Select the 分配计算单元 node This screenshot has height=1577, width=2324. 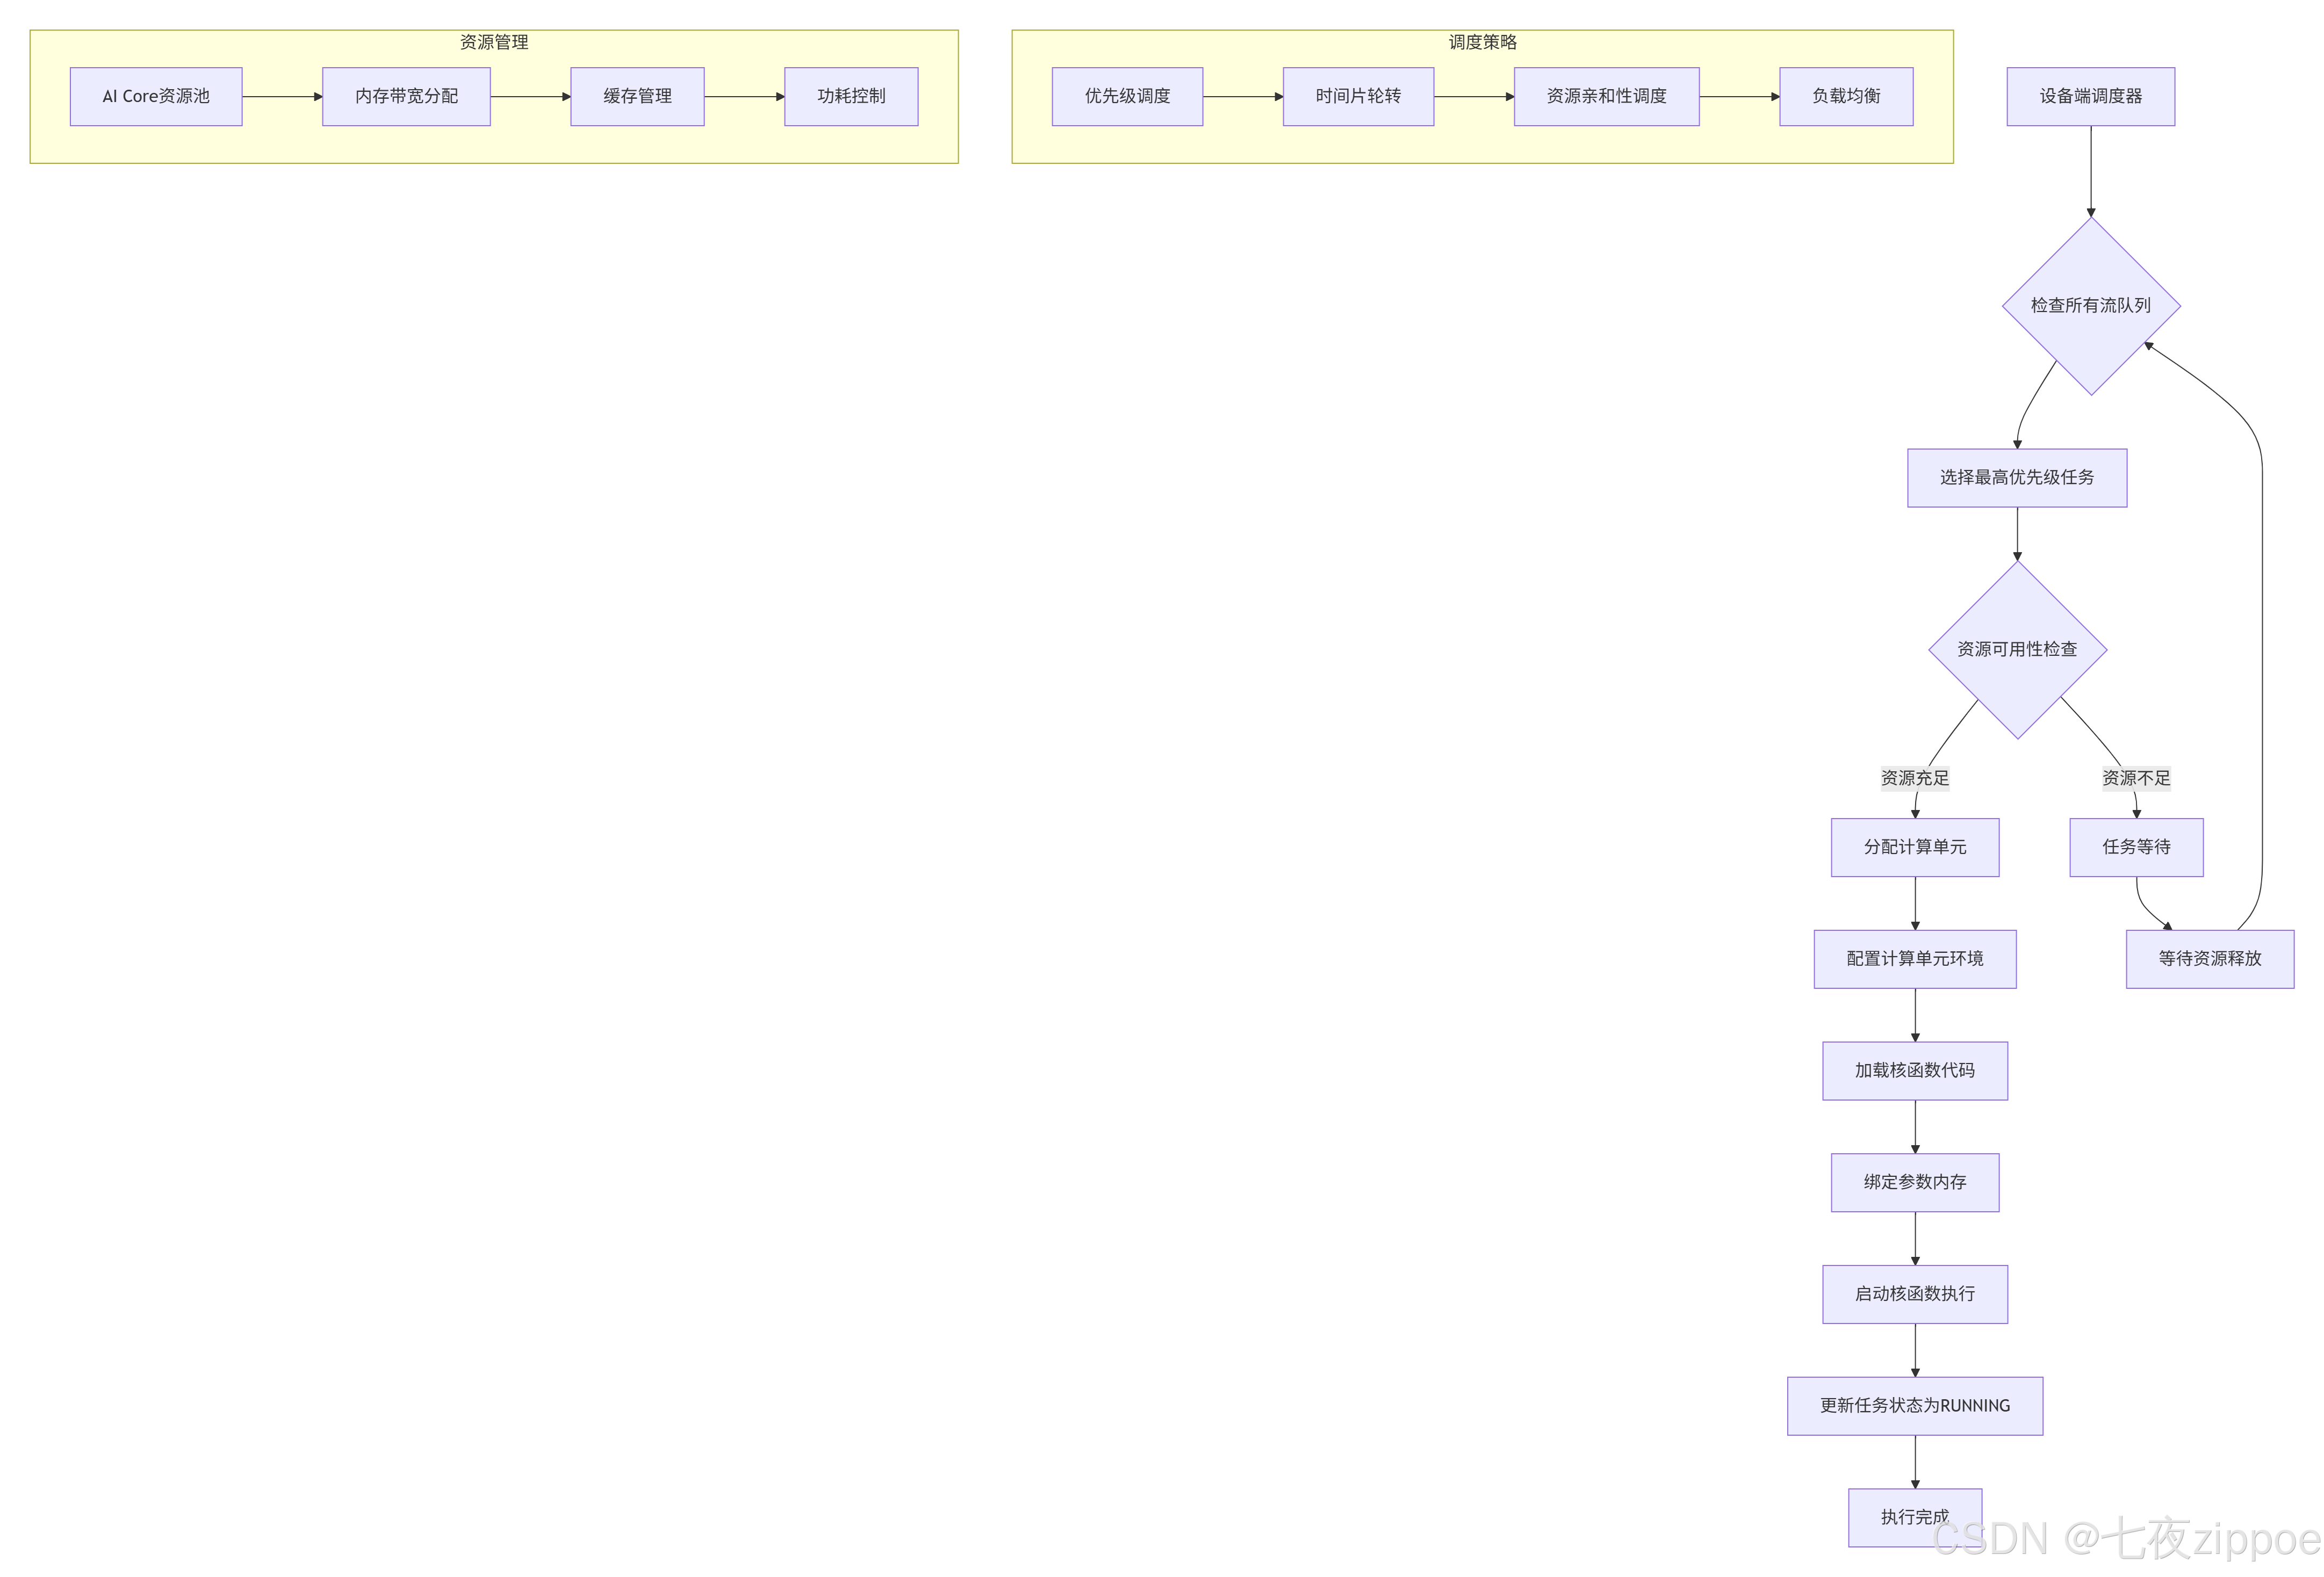[x=1914, y=848]
